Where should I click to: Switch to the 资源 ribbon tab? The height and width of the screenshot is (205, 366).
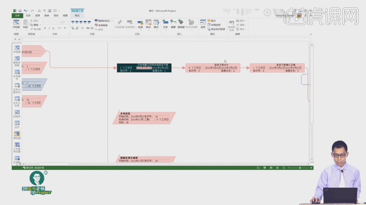point(37,15)
